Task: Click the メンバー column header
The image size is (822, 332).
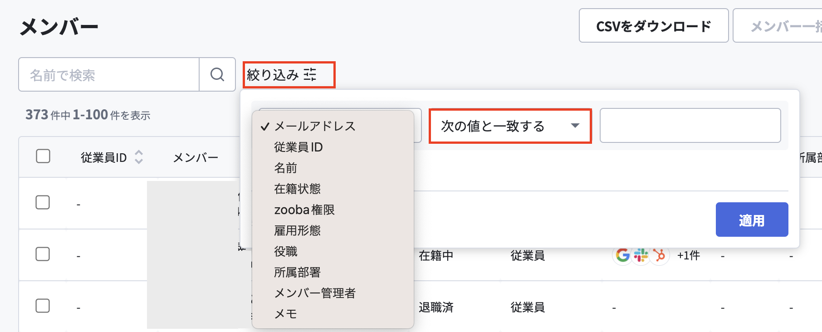Action: [196, 157]
